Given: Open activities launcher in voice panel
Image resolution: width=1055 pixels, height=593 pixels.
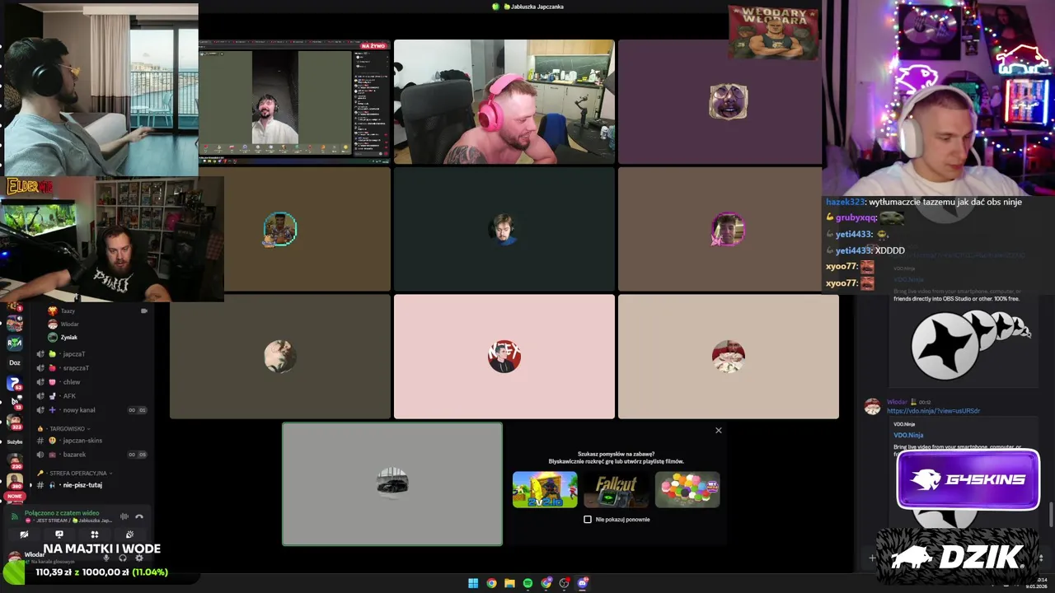Looking at the screenshot, I should tap(94, 535).
